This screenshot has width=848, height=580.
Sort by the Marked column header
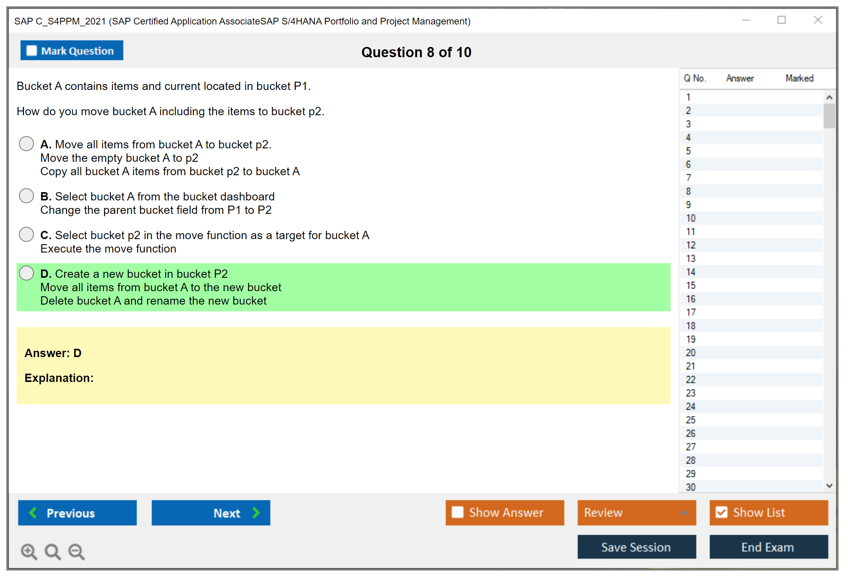coord(799,78)
